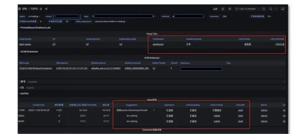Image resolution: width=305 pixels, height=134 pixels.
Task: Sort by KafkaConsumer column header
Action: coord(133,63)
